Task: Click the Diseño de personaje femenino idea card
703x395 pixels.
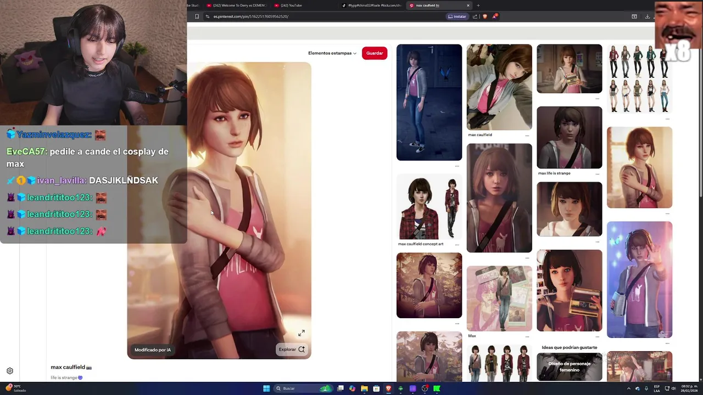Action: [569, 367]
